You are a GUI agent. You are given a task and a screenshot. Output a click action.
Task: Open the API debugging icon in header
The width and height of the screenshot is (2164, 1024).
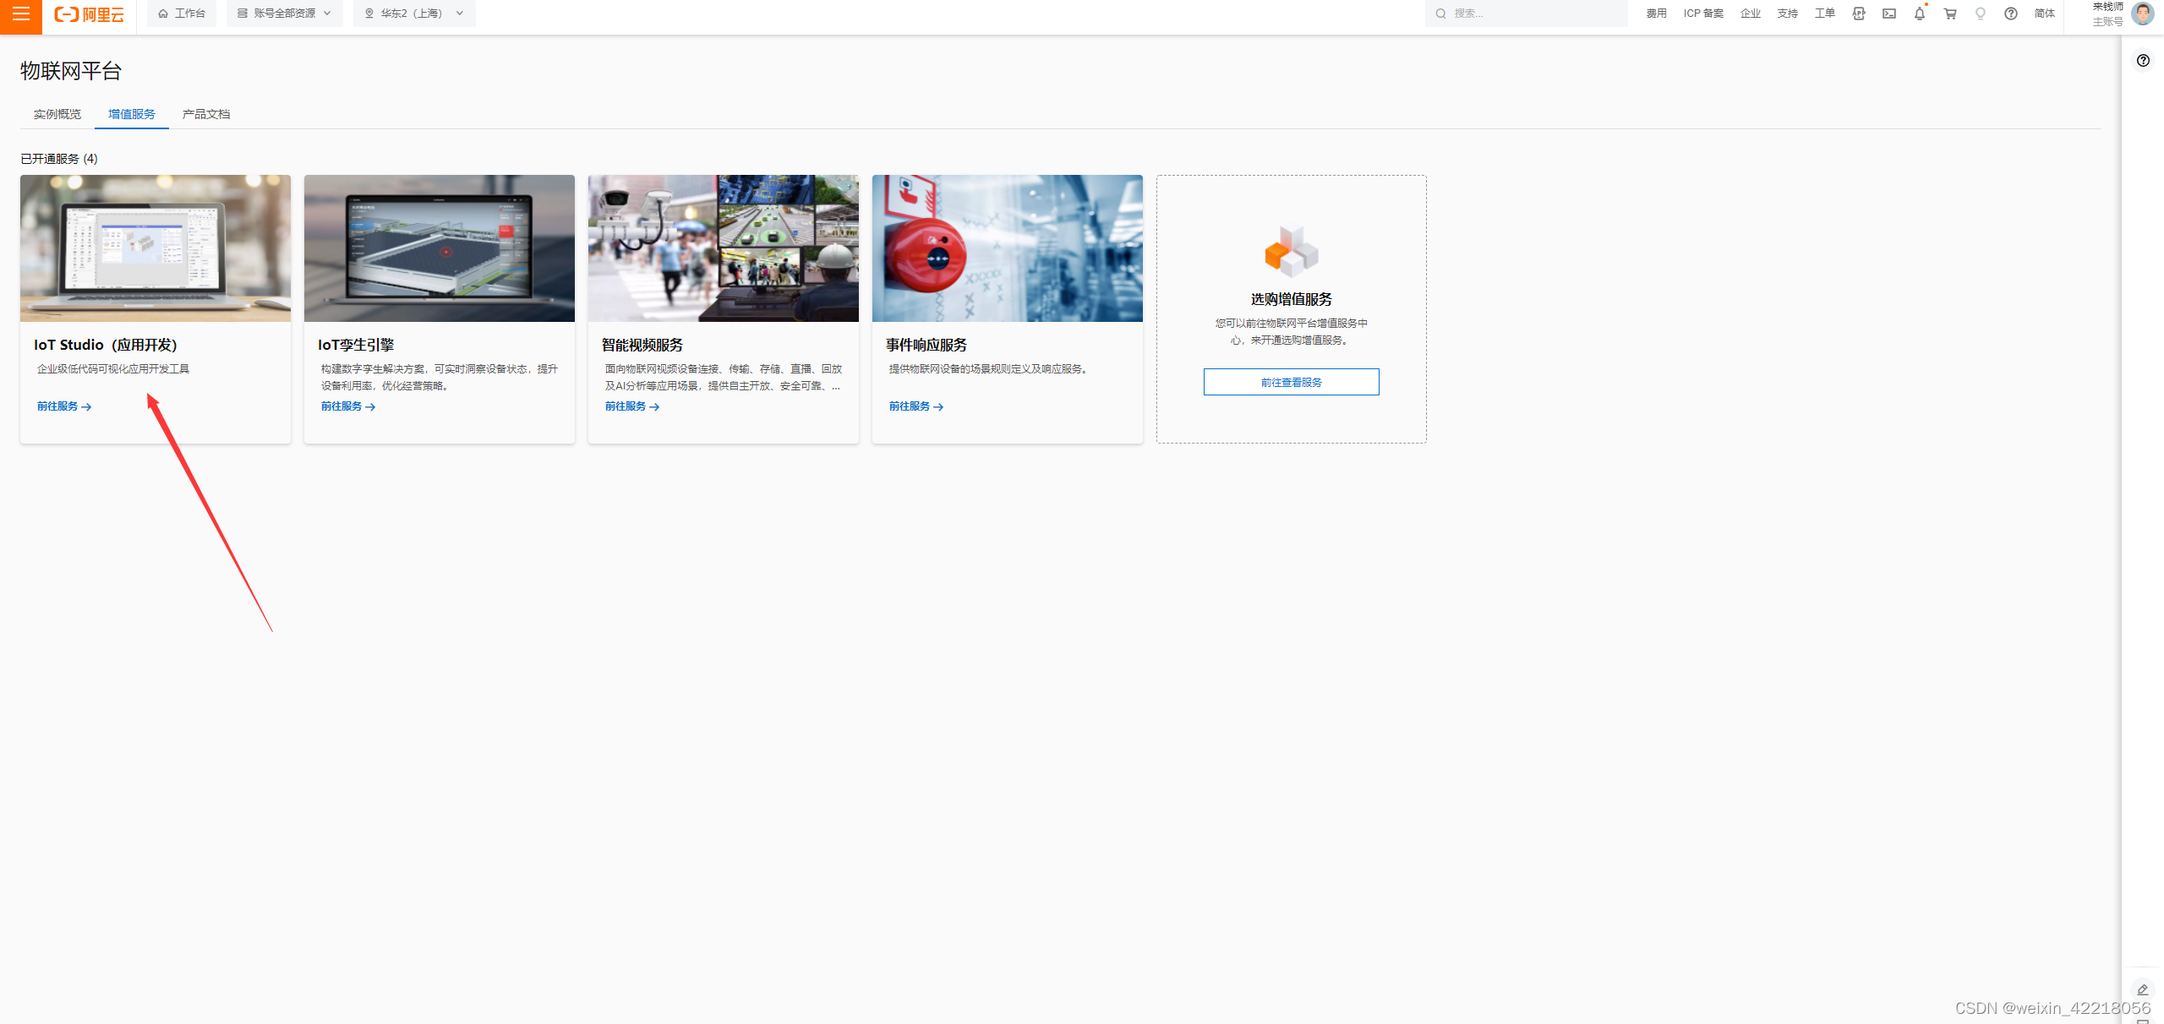tap(1859, 14)
